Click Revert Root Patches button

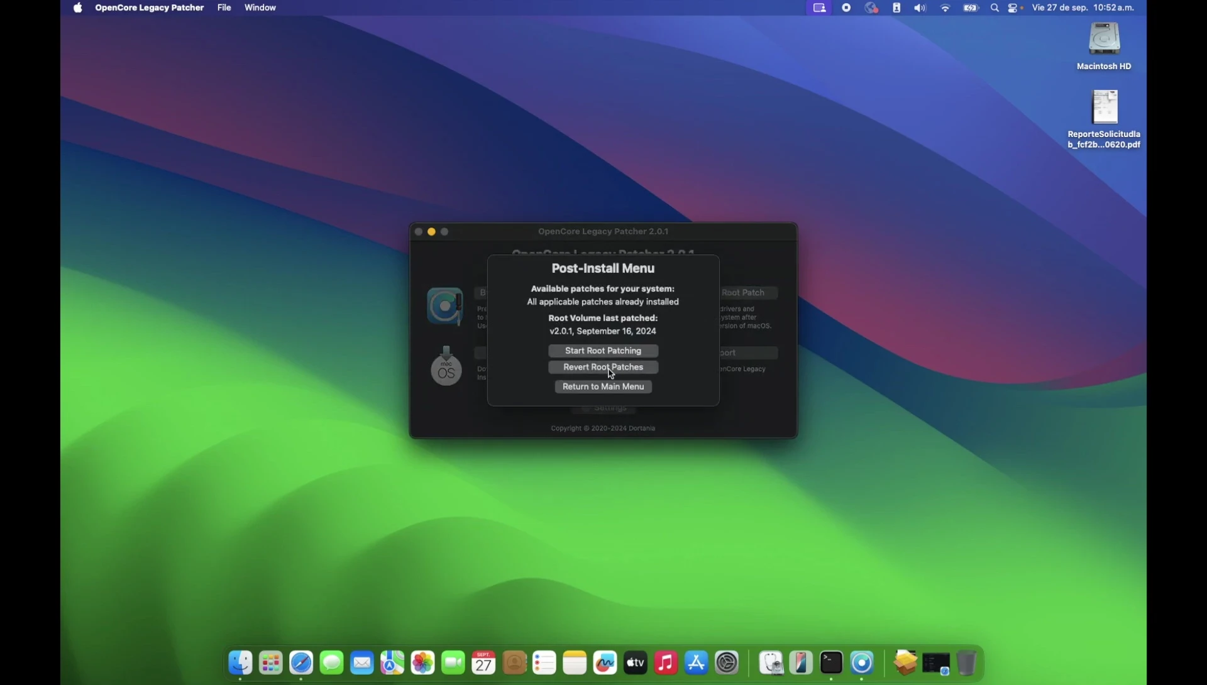[x=603, y=367]
